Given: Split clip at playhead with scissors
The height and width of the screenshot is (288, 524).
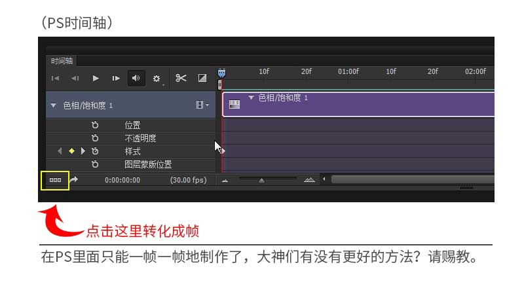Looking at the screenshot, I should [x=181, y=78].
